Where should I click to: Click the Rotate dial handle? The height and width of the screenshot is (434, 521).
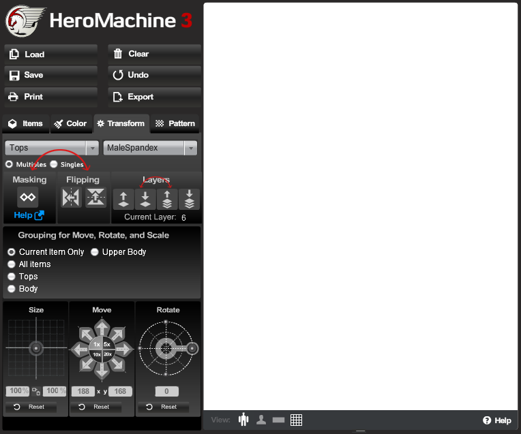192,348
